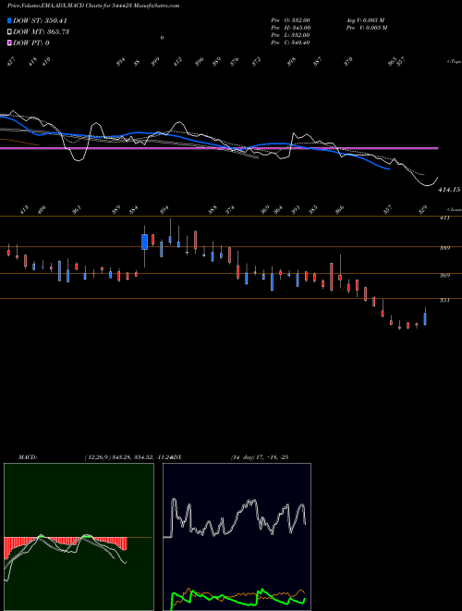Click the 414.15 value beside EMA lines

pyautogui.click(x=449, y=190)
